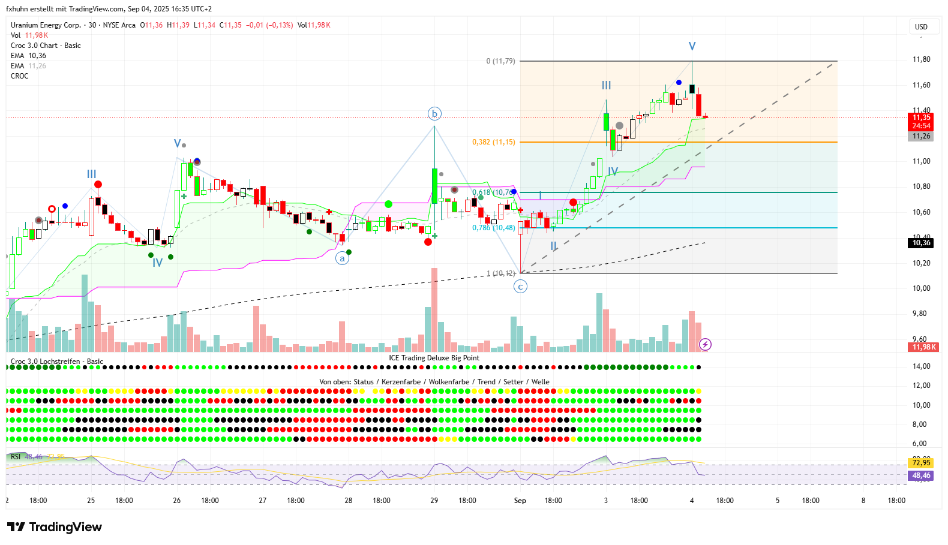Click the CROC legend entry
This screenshot has width=948, height=545.
[x=19, y=76]
